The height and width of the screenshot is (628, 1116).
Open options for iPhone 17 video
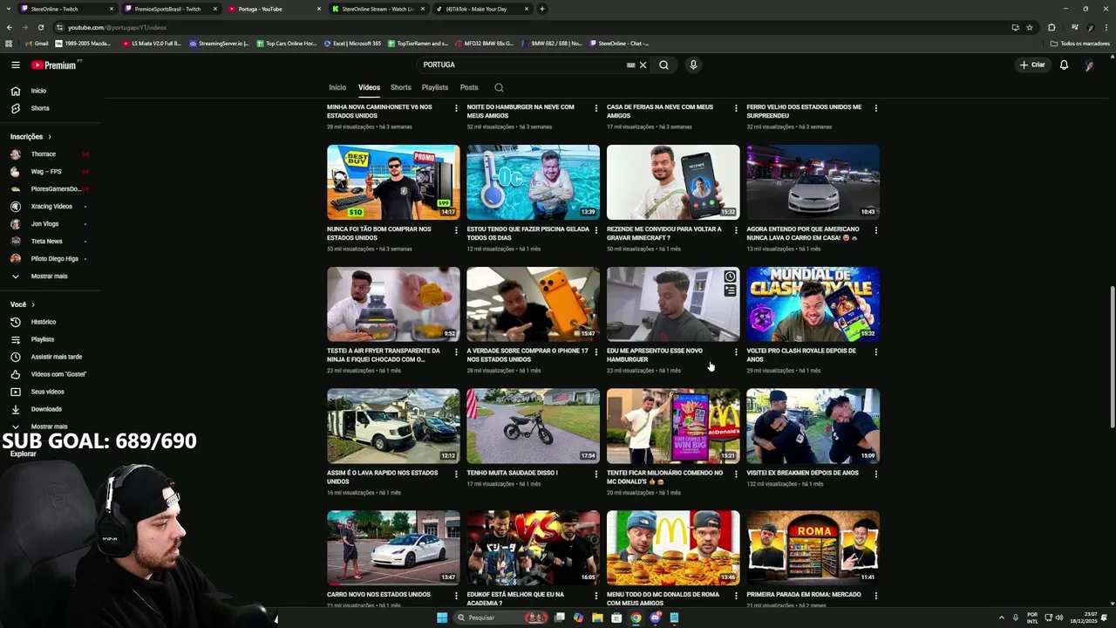coord(596,352)
